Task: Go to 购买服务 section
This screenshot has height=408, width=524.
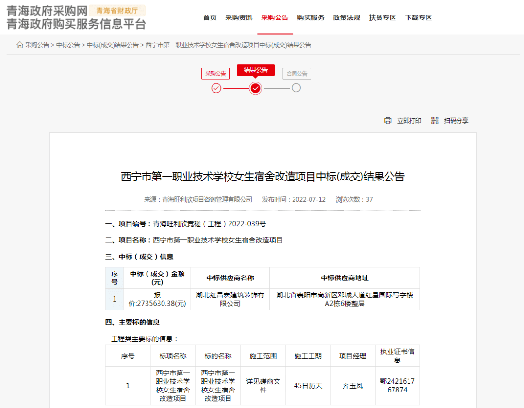Action: 311,18
